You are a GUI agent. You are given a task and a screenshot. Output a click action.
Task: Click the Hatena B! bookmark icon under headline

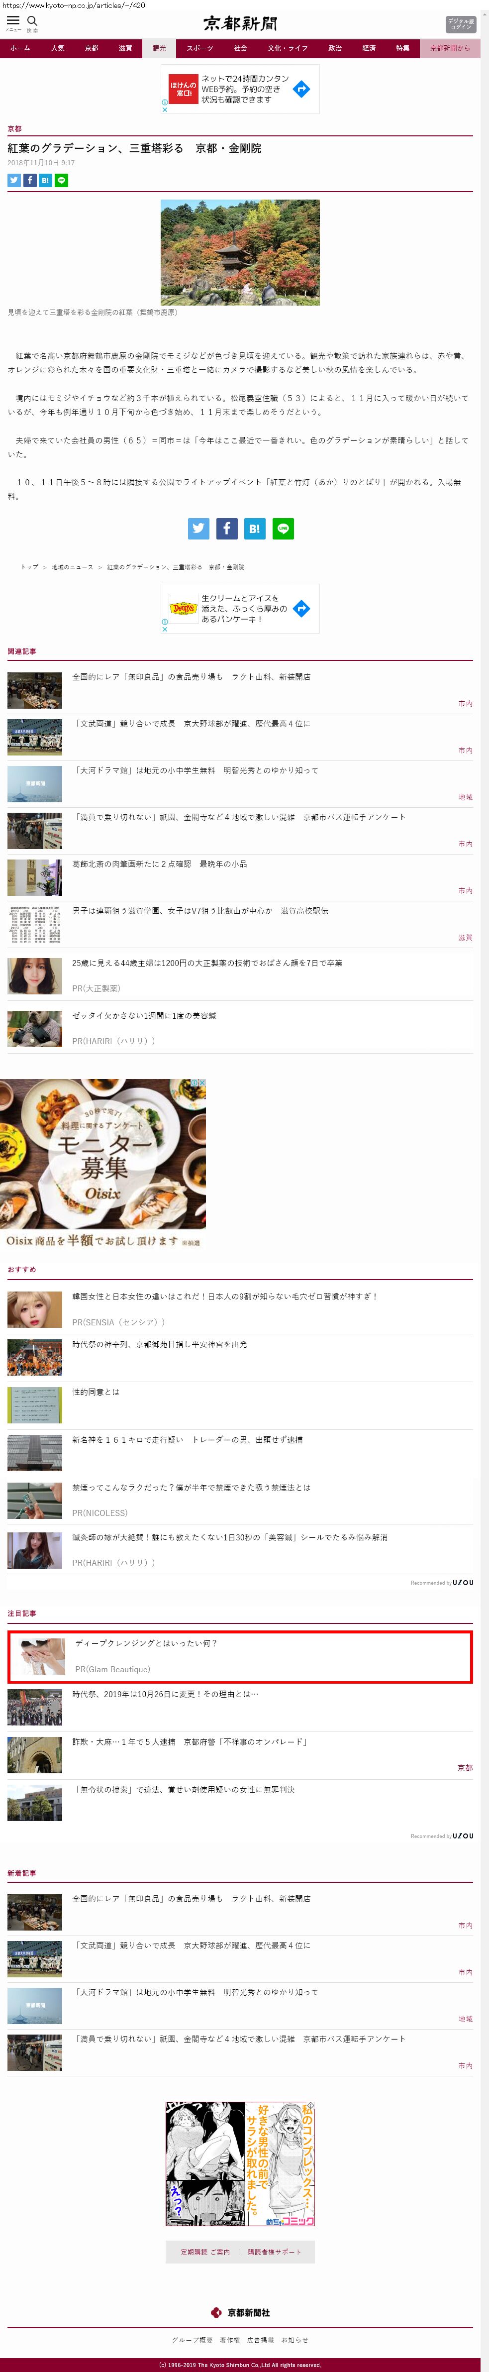(45, 181)
